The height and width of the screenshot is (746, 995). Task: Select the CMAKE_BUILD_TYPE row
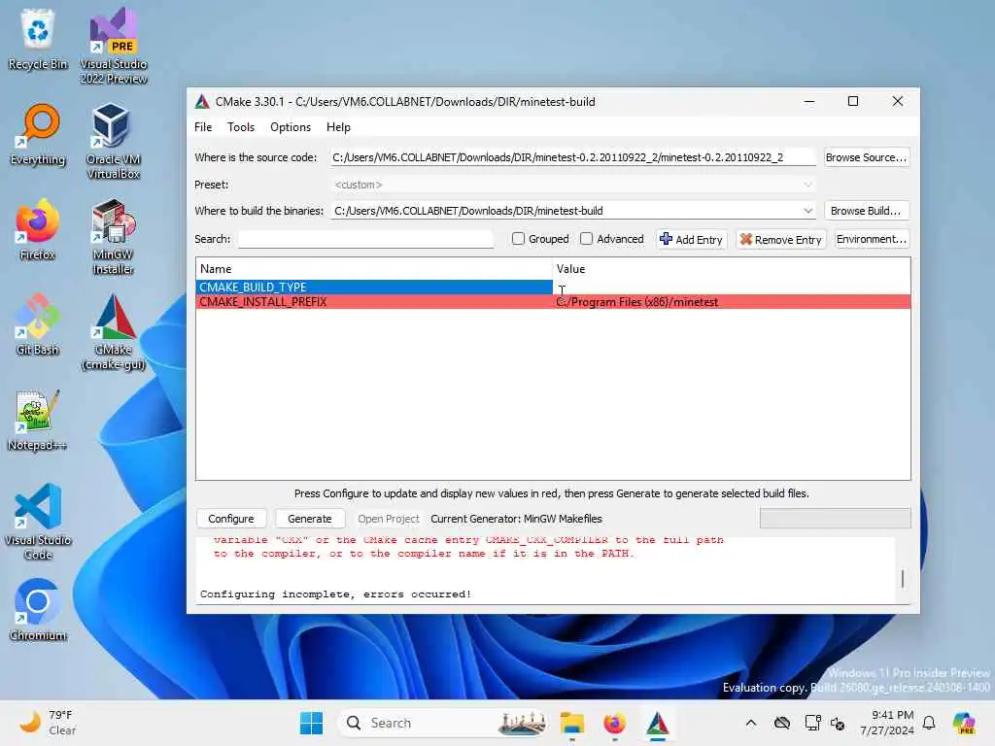pyautogui.click(x=553, y=288)
